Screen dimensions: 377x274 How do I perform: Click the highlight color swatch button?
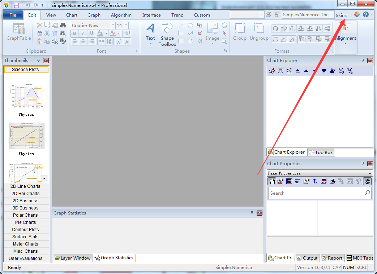pos(113,33)
